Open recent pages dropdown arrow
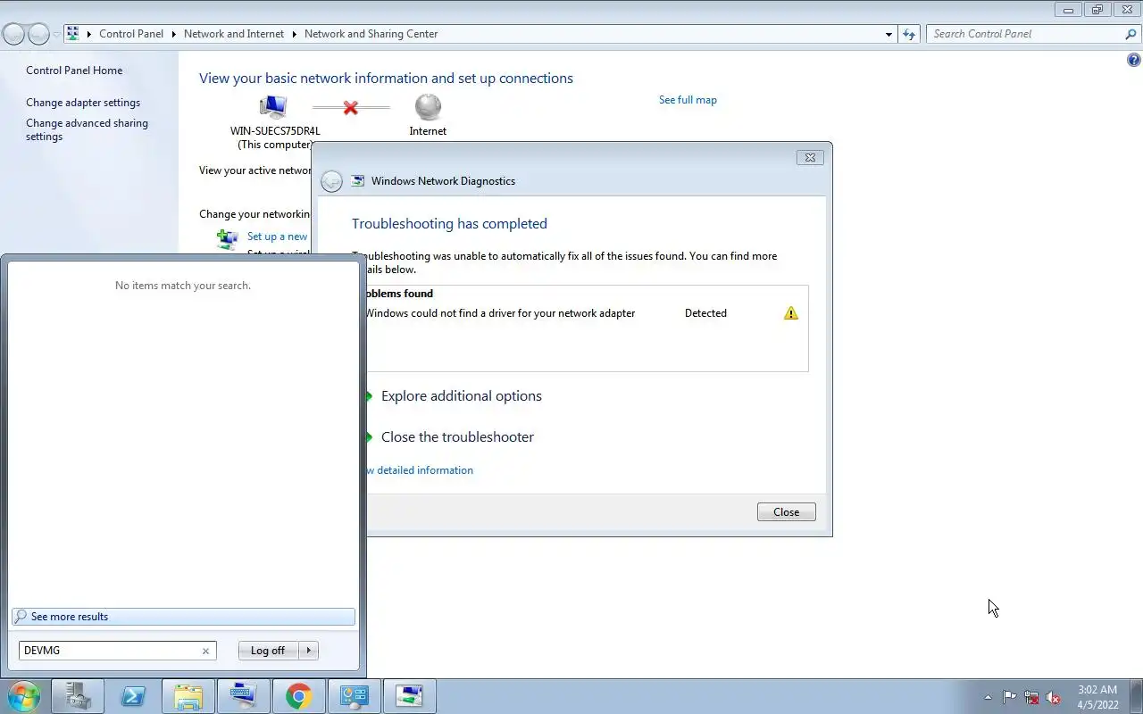The image size is (1143, 714). [x=57, y=34]
